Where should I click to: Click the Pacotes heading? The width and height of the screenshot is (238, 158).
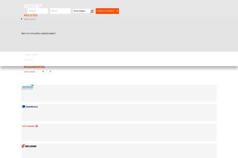31,15
